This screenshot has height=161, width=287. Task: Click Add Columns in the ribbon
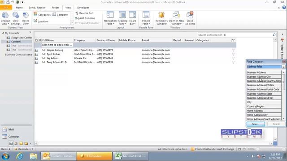[85, 18]
